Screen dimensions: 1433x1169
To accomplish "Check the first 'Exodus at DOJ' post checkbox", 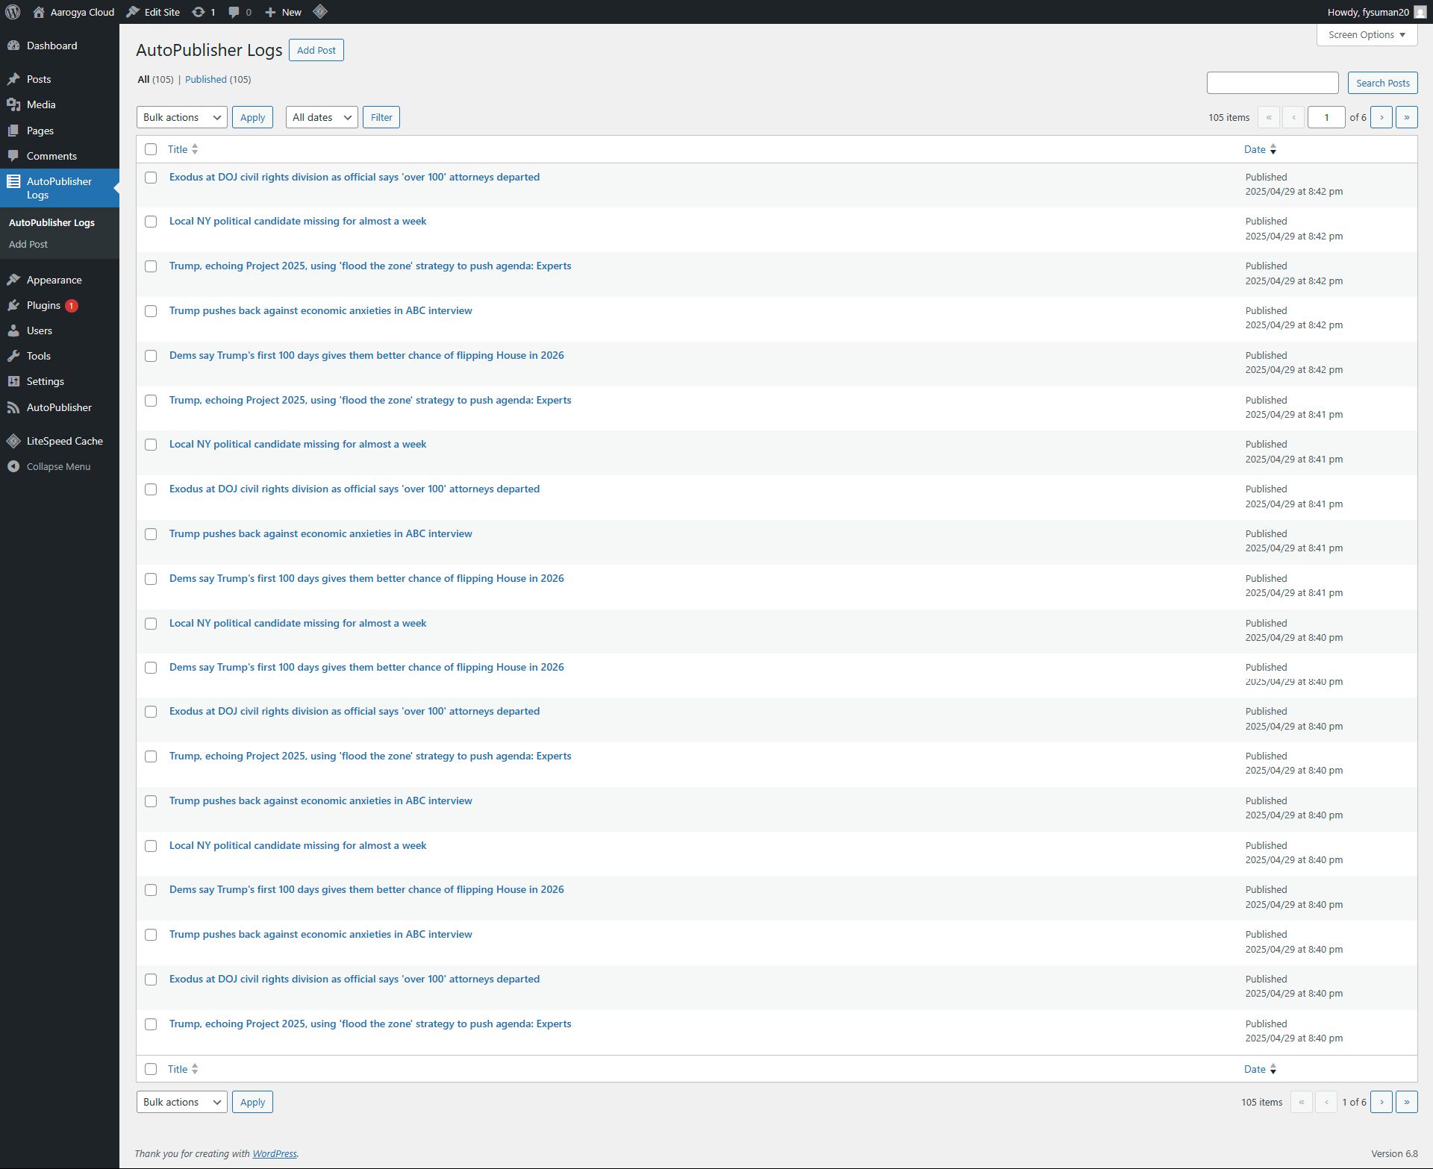I will click(151, 178).
